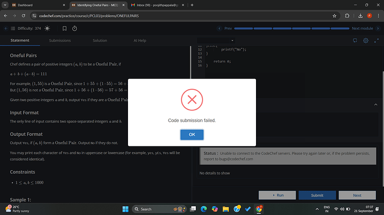Bookmark page with the star icon
The height and width of the screenshot is (215, 384).
click(x=334, y=16)
